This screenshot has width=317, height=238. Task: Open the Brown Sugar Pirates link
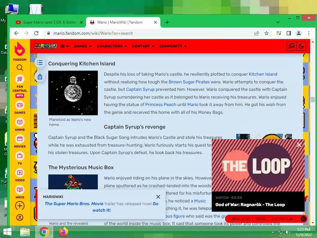(189, 82)
